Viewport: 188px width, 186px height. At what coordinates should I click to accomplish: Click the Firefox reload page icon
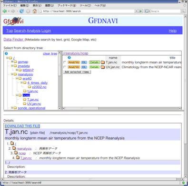pos(21,11)
